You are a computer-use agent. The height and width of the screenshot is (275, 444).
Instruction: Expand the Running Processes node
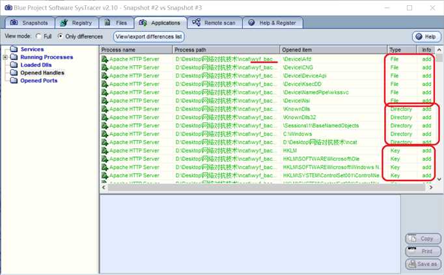pyautogui.click(x=5, y=57)
